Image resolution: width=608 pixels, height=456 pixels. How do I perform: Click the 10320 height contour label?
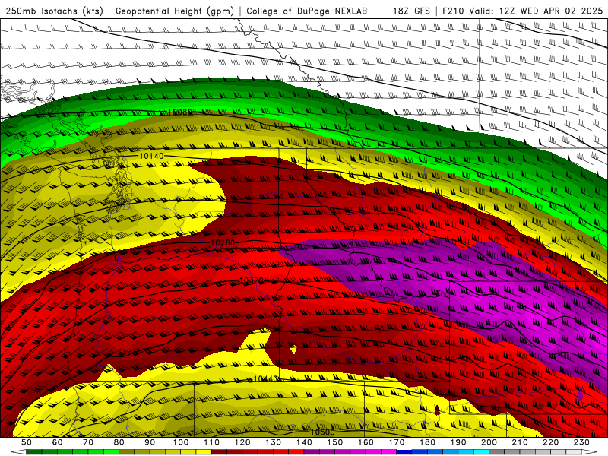pyautogui.click(x=252, y=280)
